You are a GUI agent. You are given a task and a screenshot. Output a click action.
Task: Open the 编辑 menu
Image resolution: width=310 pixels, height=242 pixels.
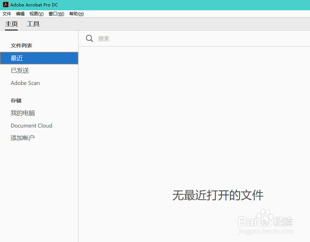20,14
